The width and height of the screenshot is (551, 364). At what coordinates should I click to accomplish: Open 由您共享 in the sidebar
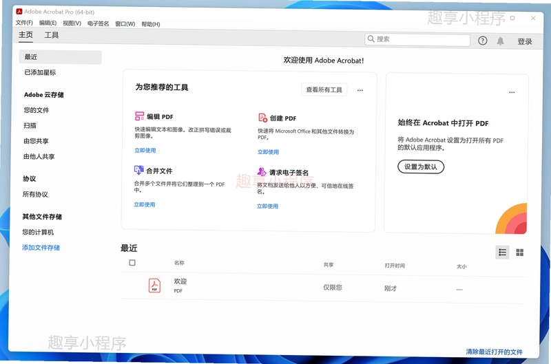tap(36, 141)
